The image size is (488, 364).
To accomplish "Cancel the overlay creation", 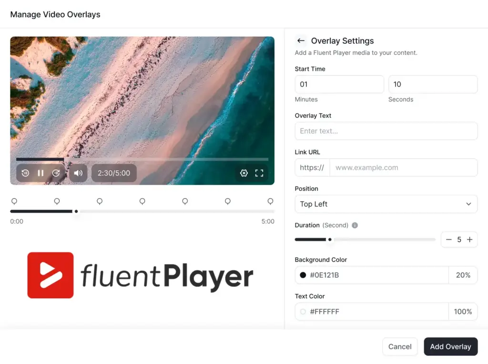I will click(x=400, y=346).
